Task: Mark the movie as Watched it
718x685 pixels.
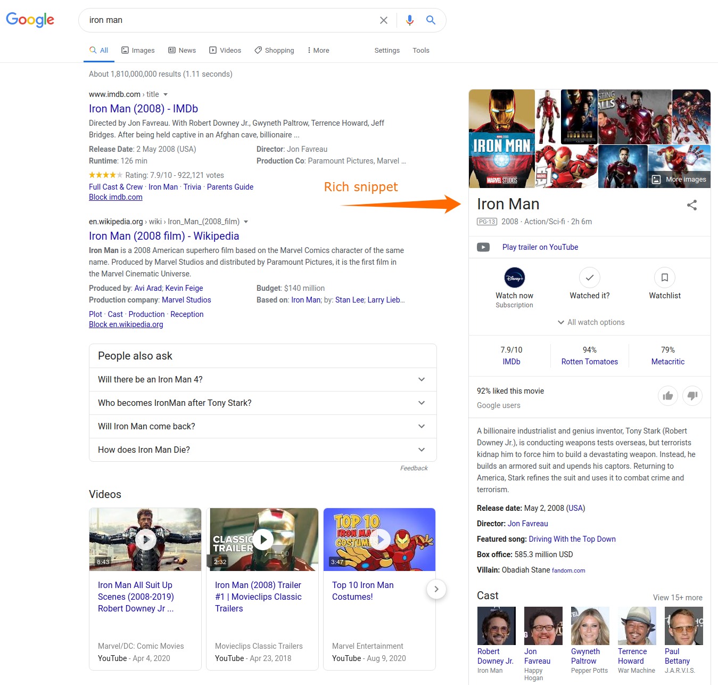Action: (589, 278)
